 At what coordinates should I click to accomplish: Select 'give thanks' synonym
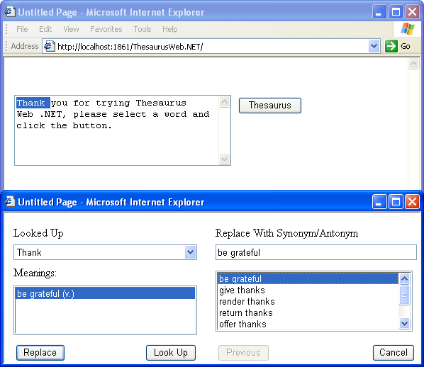308,290
